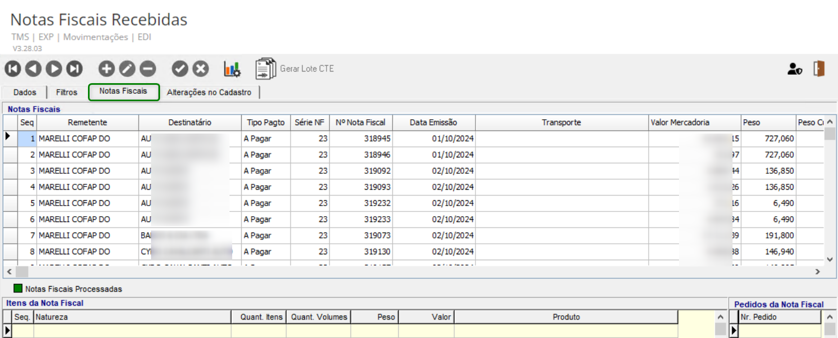The width and height of the screenshot is (838, 338).
Task: Click Quant. Itens column header
Action: 259,317
